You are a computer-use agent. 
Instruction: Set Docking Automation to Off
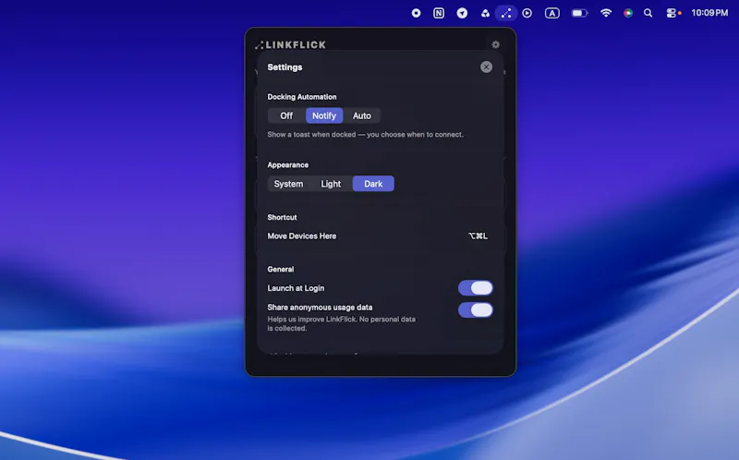point(286,115)
